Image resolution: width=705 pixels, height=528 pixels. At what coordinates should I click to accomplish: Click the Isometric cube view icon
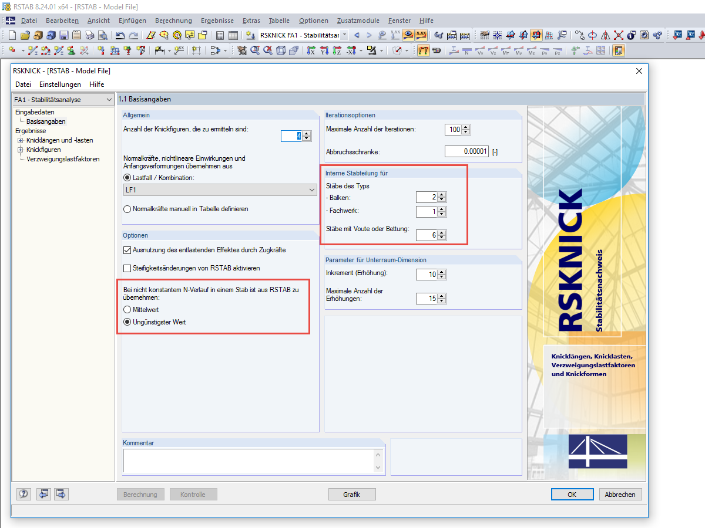click(281, 50)
